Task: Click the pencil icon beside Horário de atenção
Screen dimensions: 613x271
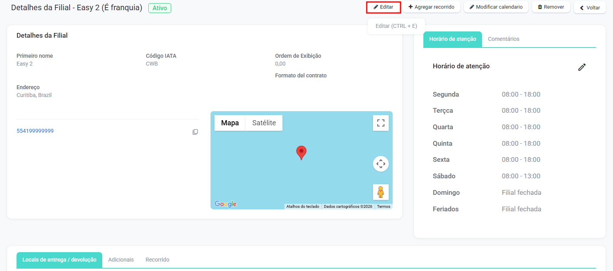Action: (x=582, y=67)
